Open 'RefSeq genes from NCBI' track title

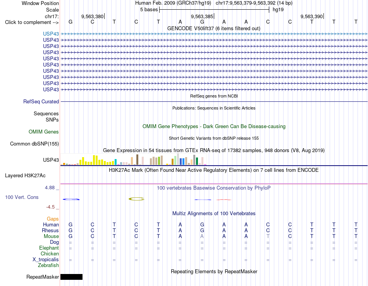pyautogui.click(x=214, y=96)
